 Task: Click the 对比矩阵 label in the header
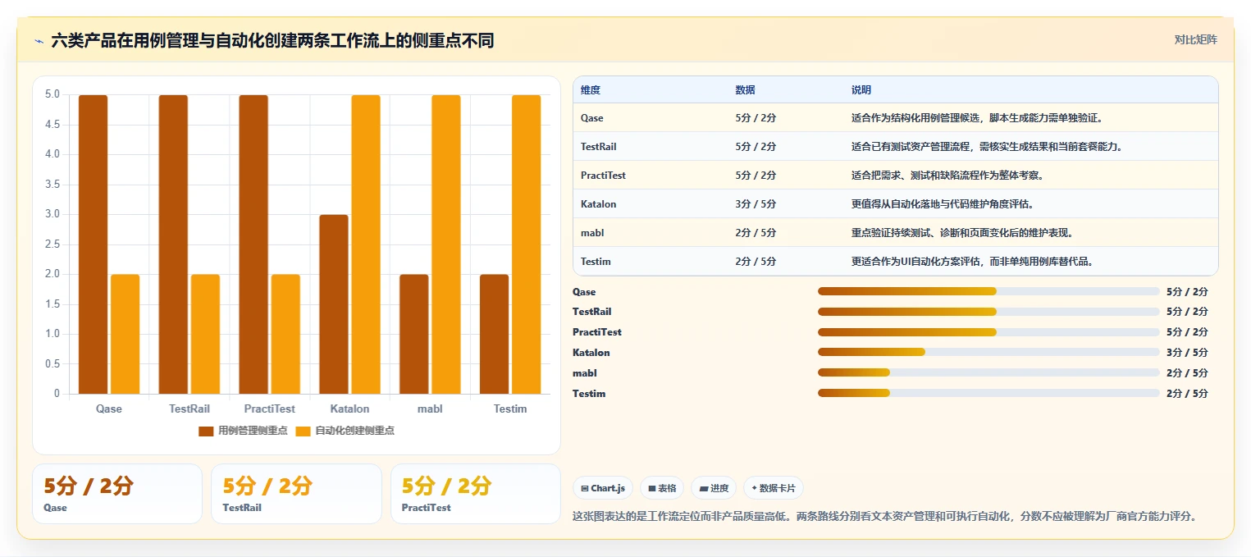(1195, 39)
